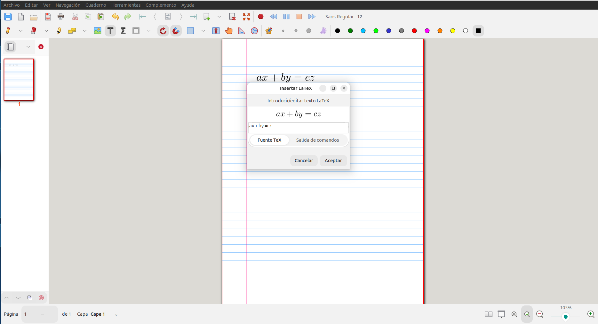The width and height of the screenshot is (598, 324).
Task: Click the Save document icon
Action: [x=8, y=17]
